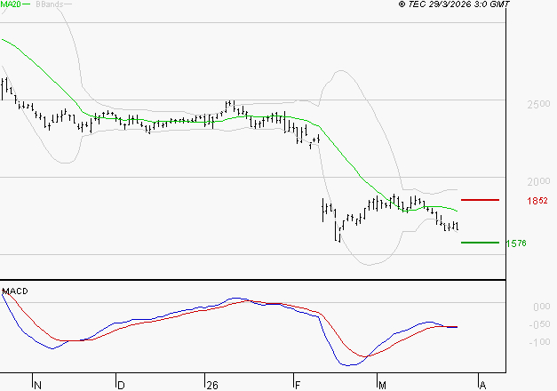Click the BBands legend label
The height and width of the screenshot is (391, 557).
click(x=50, y=4)
